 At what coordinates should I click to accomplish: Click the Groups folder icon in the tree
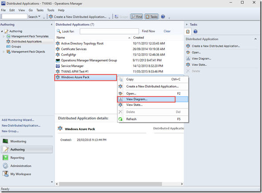(x=8, y=46)
